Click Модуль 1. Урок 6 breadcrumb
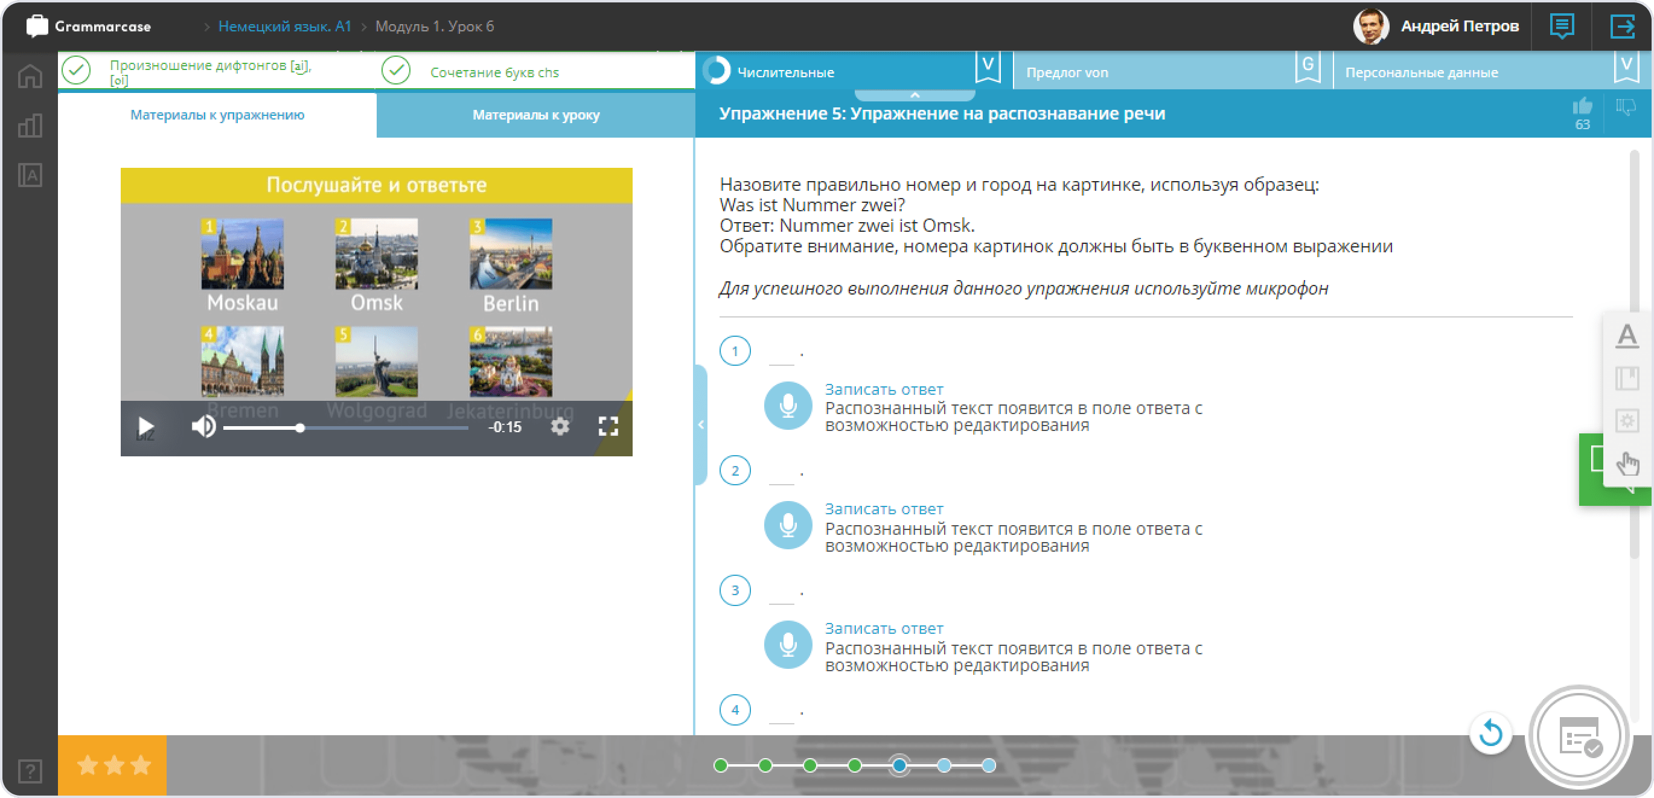1654x798 pixels. (435, 27)
